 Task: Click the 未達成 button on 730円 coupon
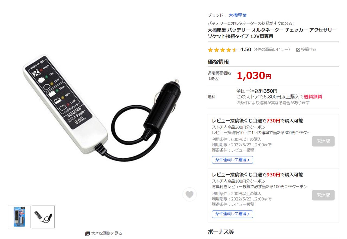(323, 141)
